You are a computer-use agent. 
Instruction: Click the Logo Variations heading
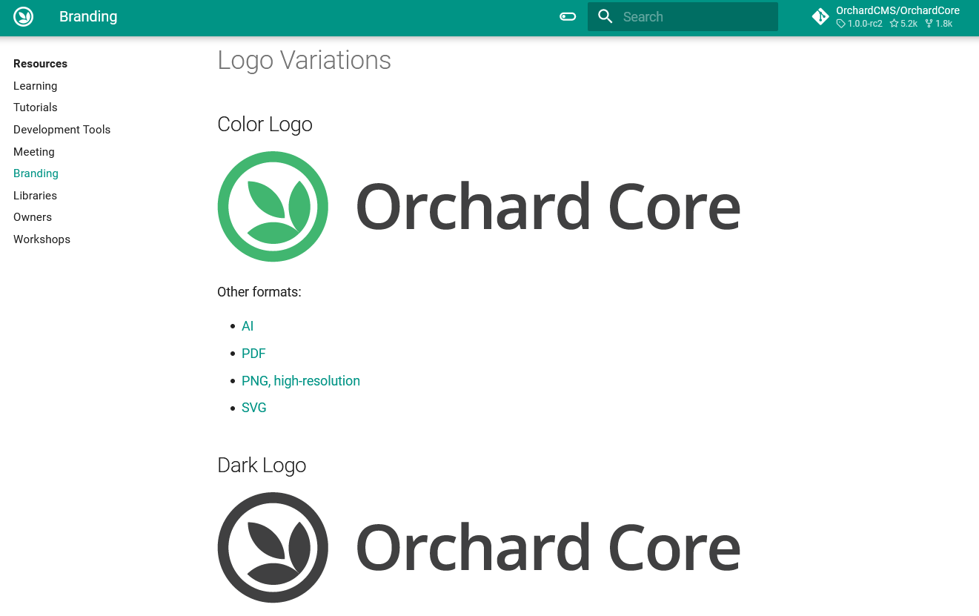pos(304,60)
